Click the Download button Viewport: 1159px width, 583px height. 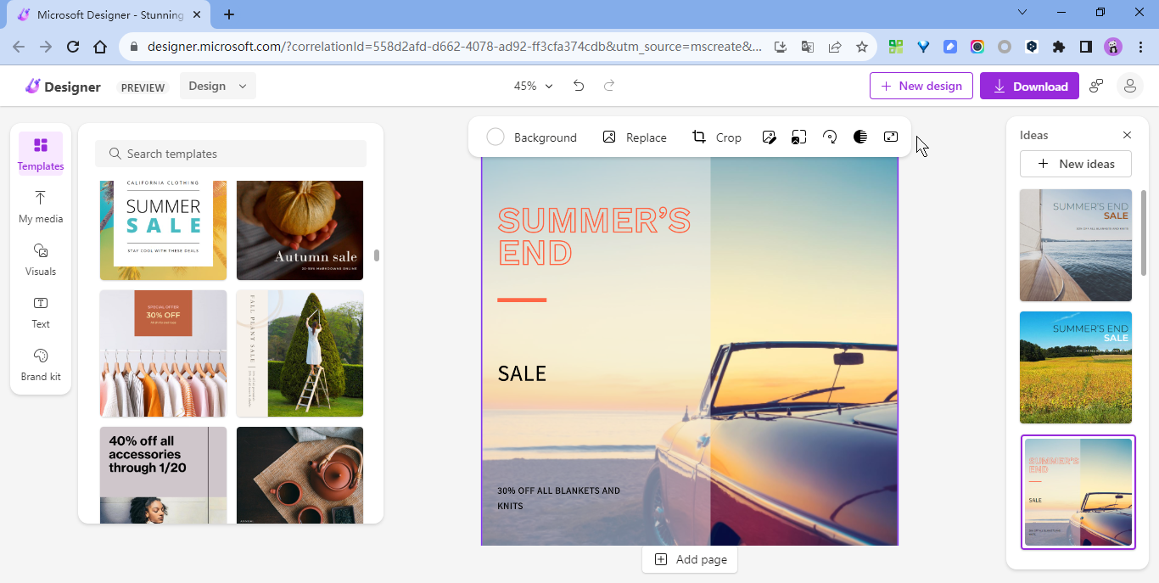point(1029,86)
